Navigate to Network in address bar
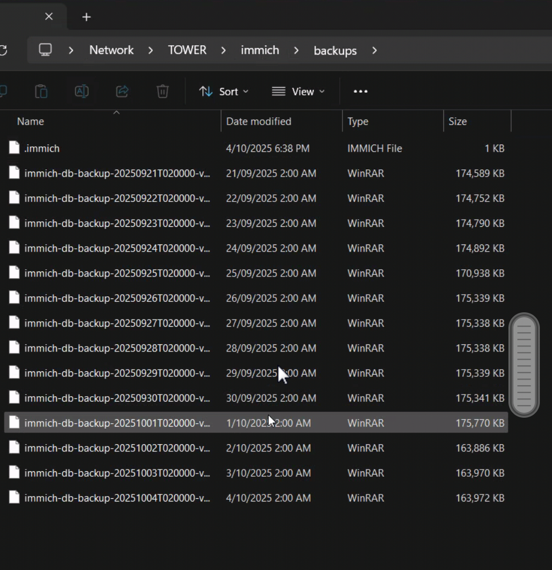Viewport: 552px width, 570px height. point(111,50)
